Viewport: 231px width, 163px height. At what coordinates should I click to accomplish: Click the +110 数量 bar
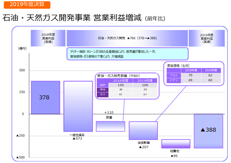110,126
